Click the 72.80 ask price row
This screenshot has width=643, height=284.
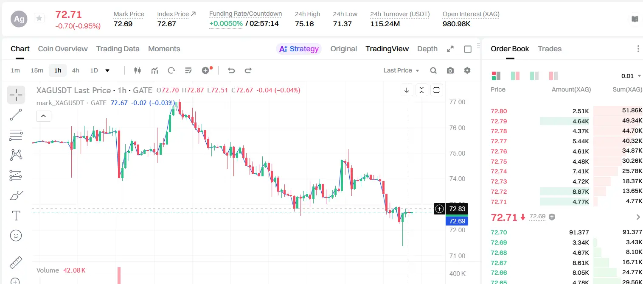pyautogui.click(x=567, y=111)
